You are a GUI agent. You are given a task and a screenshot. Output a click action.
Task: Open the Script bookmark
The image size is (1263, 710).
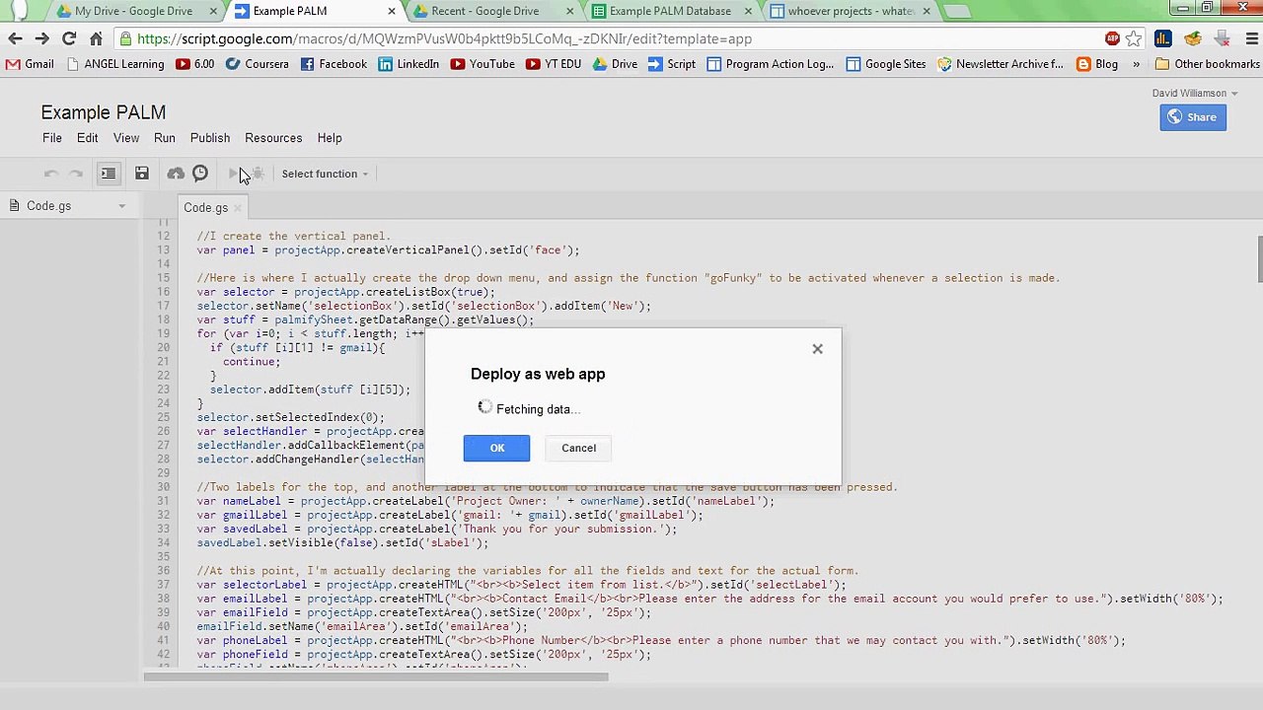672,64
